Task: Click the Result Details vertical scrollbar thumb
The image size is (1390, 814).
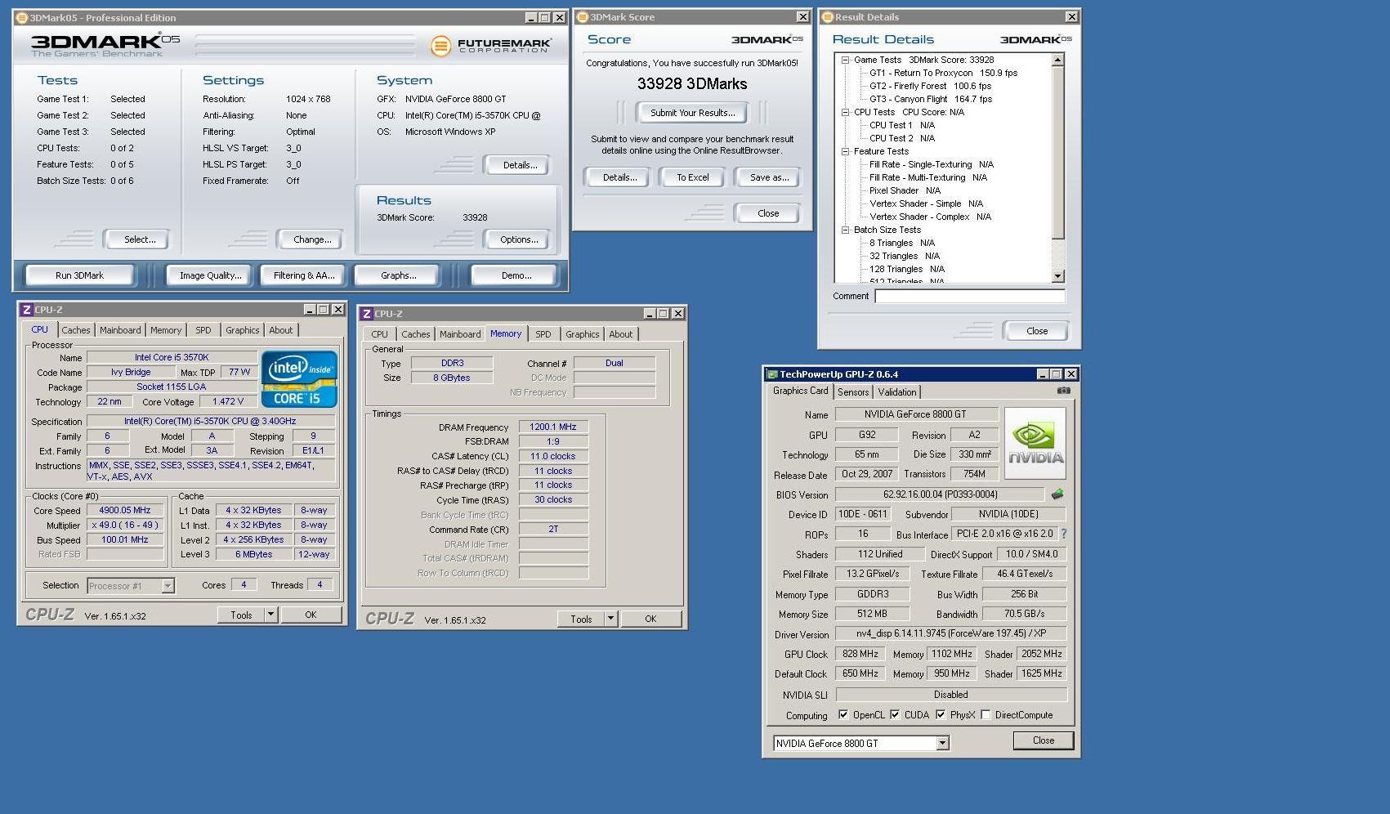Action: [1058, 153]
